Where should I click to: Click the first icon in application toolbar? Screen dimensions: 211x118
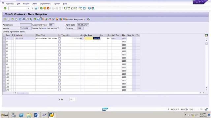(x=5, y=19)
